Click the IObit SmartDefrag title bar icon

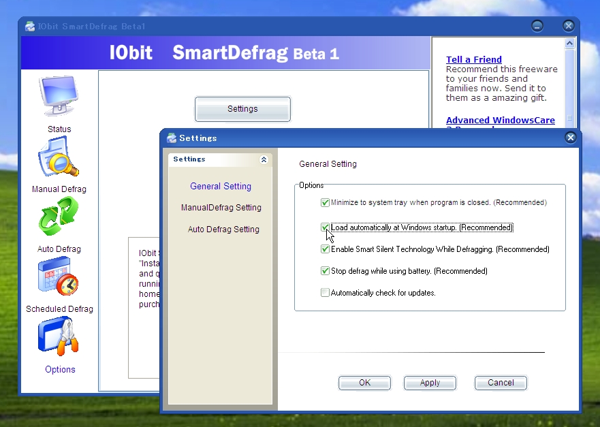pos(30,27)
